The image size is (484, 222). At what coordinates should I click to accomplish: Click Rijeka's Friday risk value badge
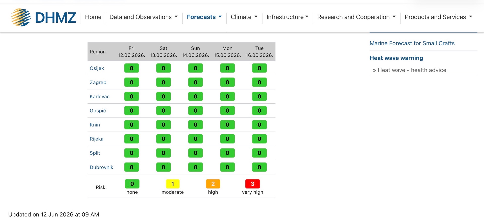tap(132, 139)
